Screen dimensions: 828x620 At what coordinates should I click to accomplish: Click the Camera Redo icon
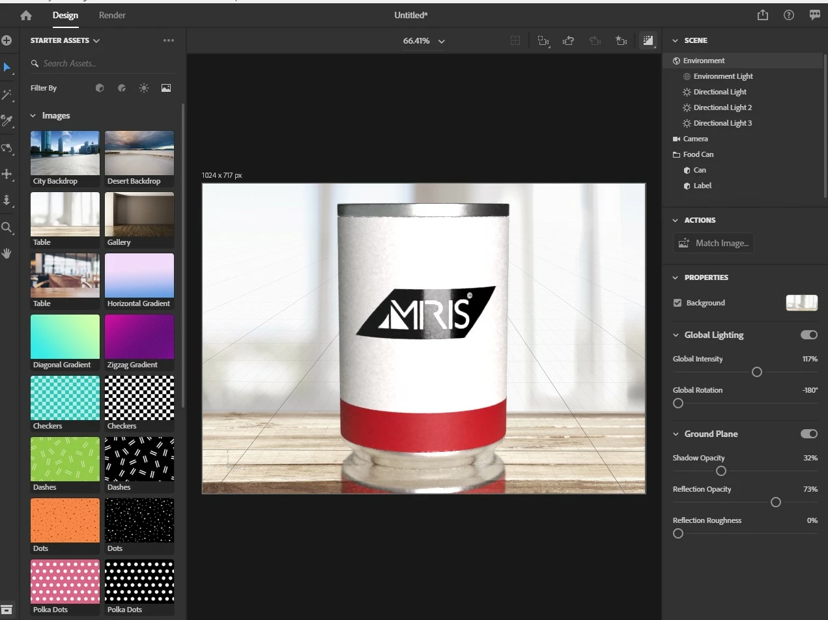tap(595, 40)
